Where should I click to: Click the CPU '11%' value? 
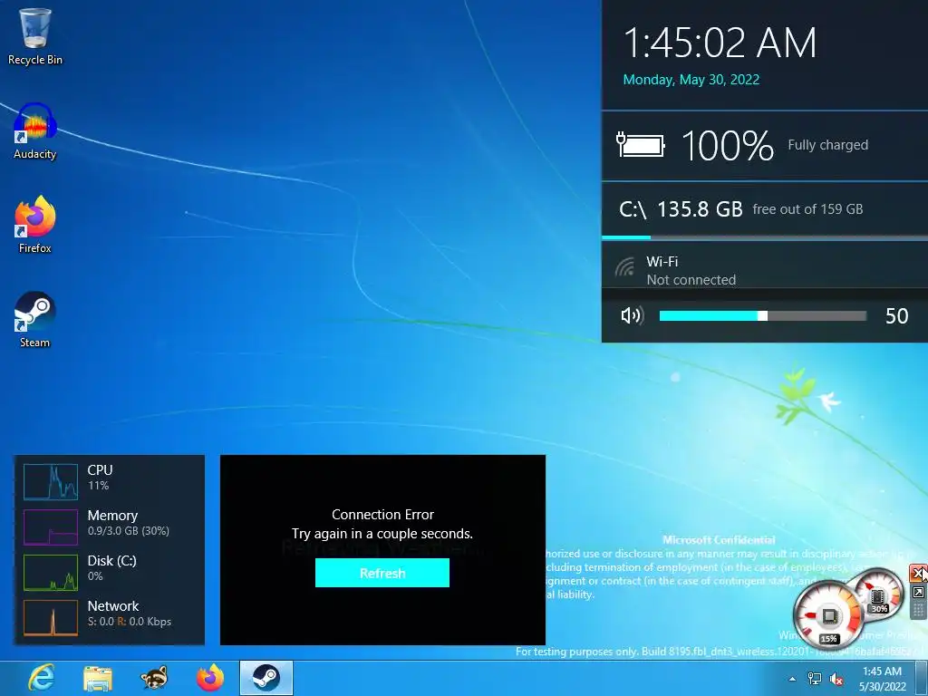tap(98, 486)
